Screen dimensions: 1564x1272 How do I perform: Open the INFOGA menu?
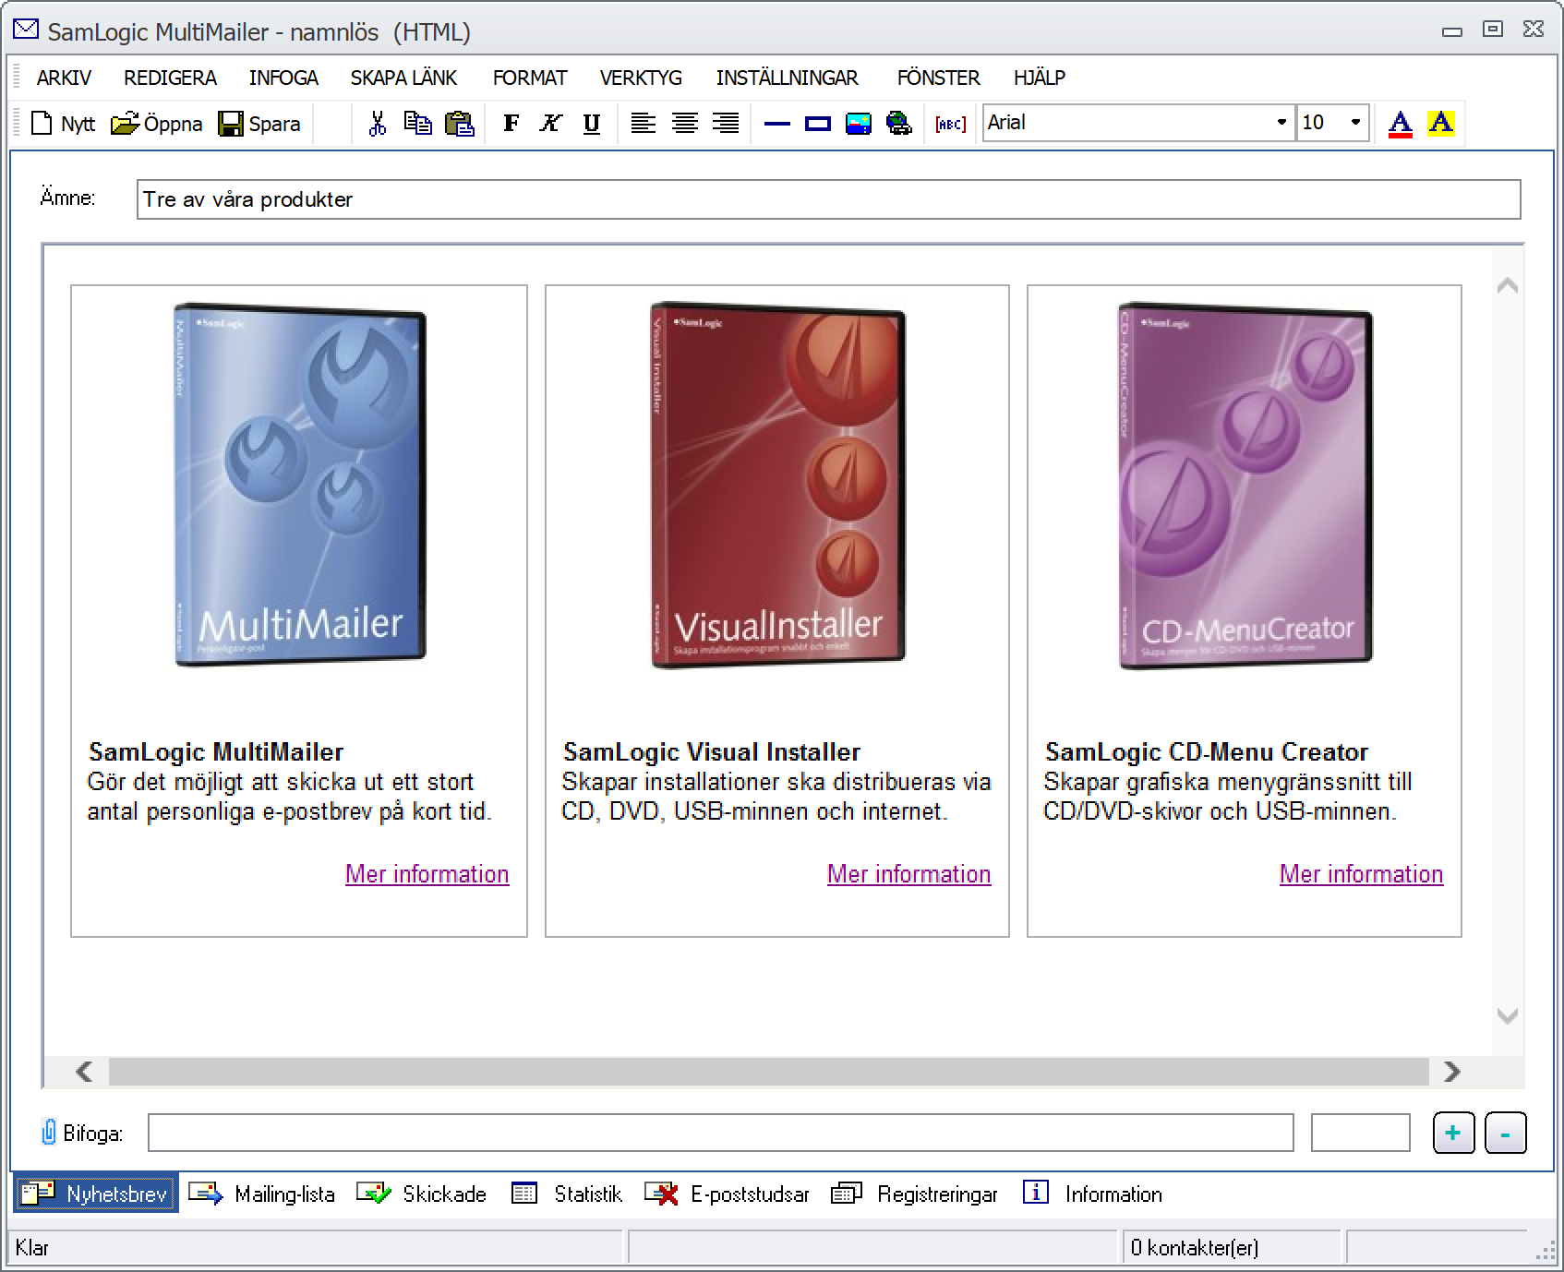[x=283, y=78]
